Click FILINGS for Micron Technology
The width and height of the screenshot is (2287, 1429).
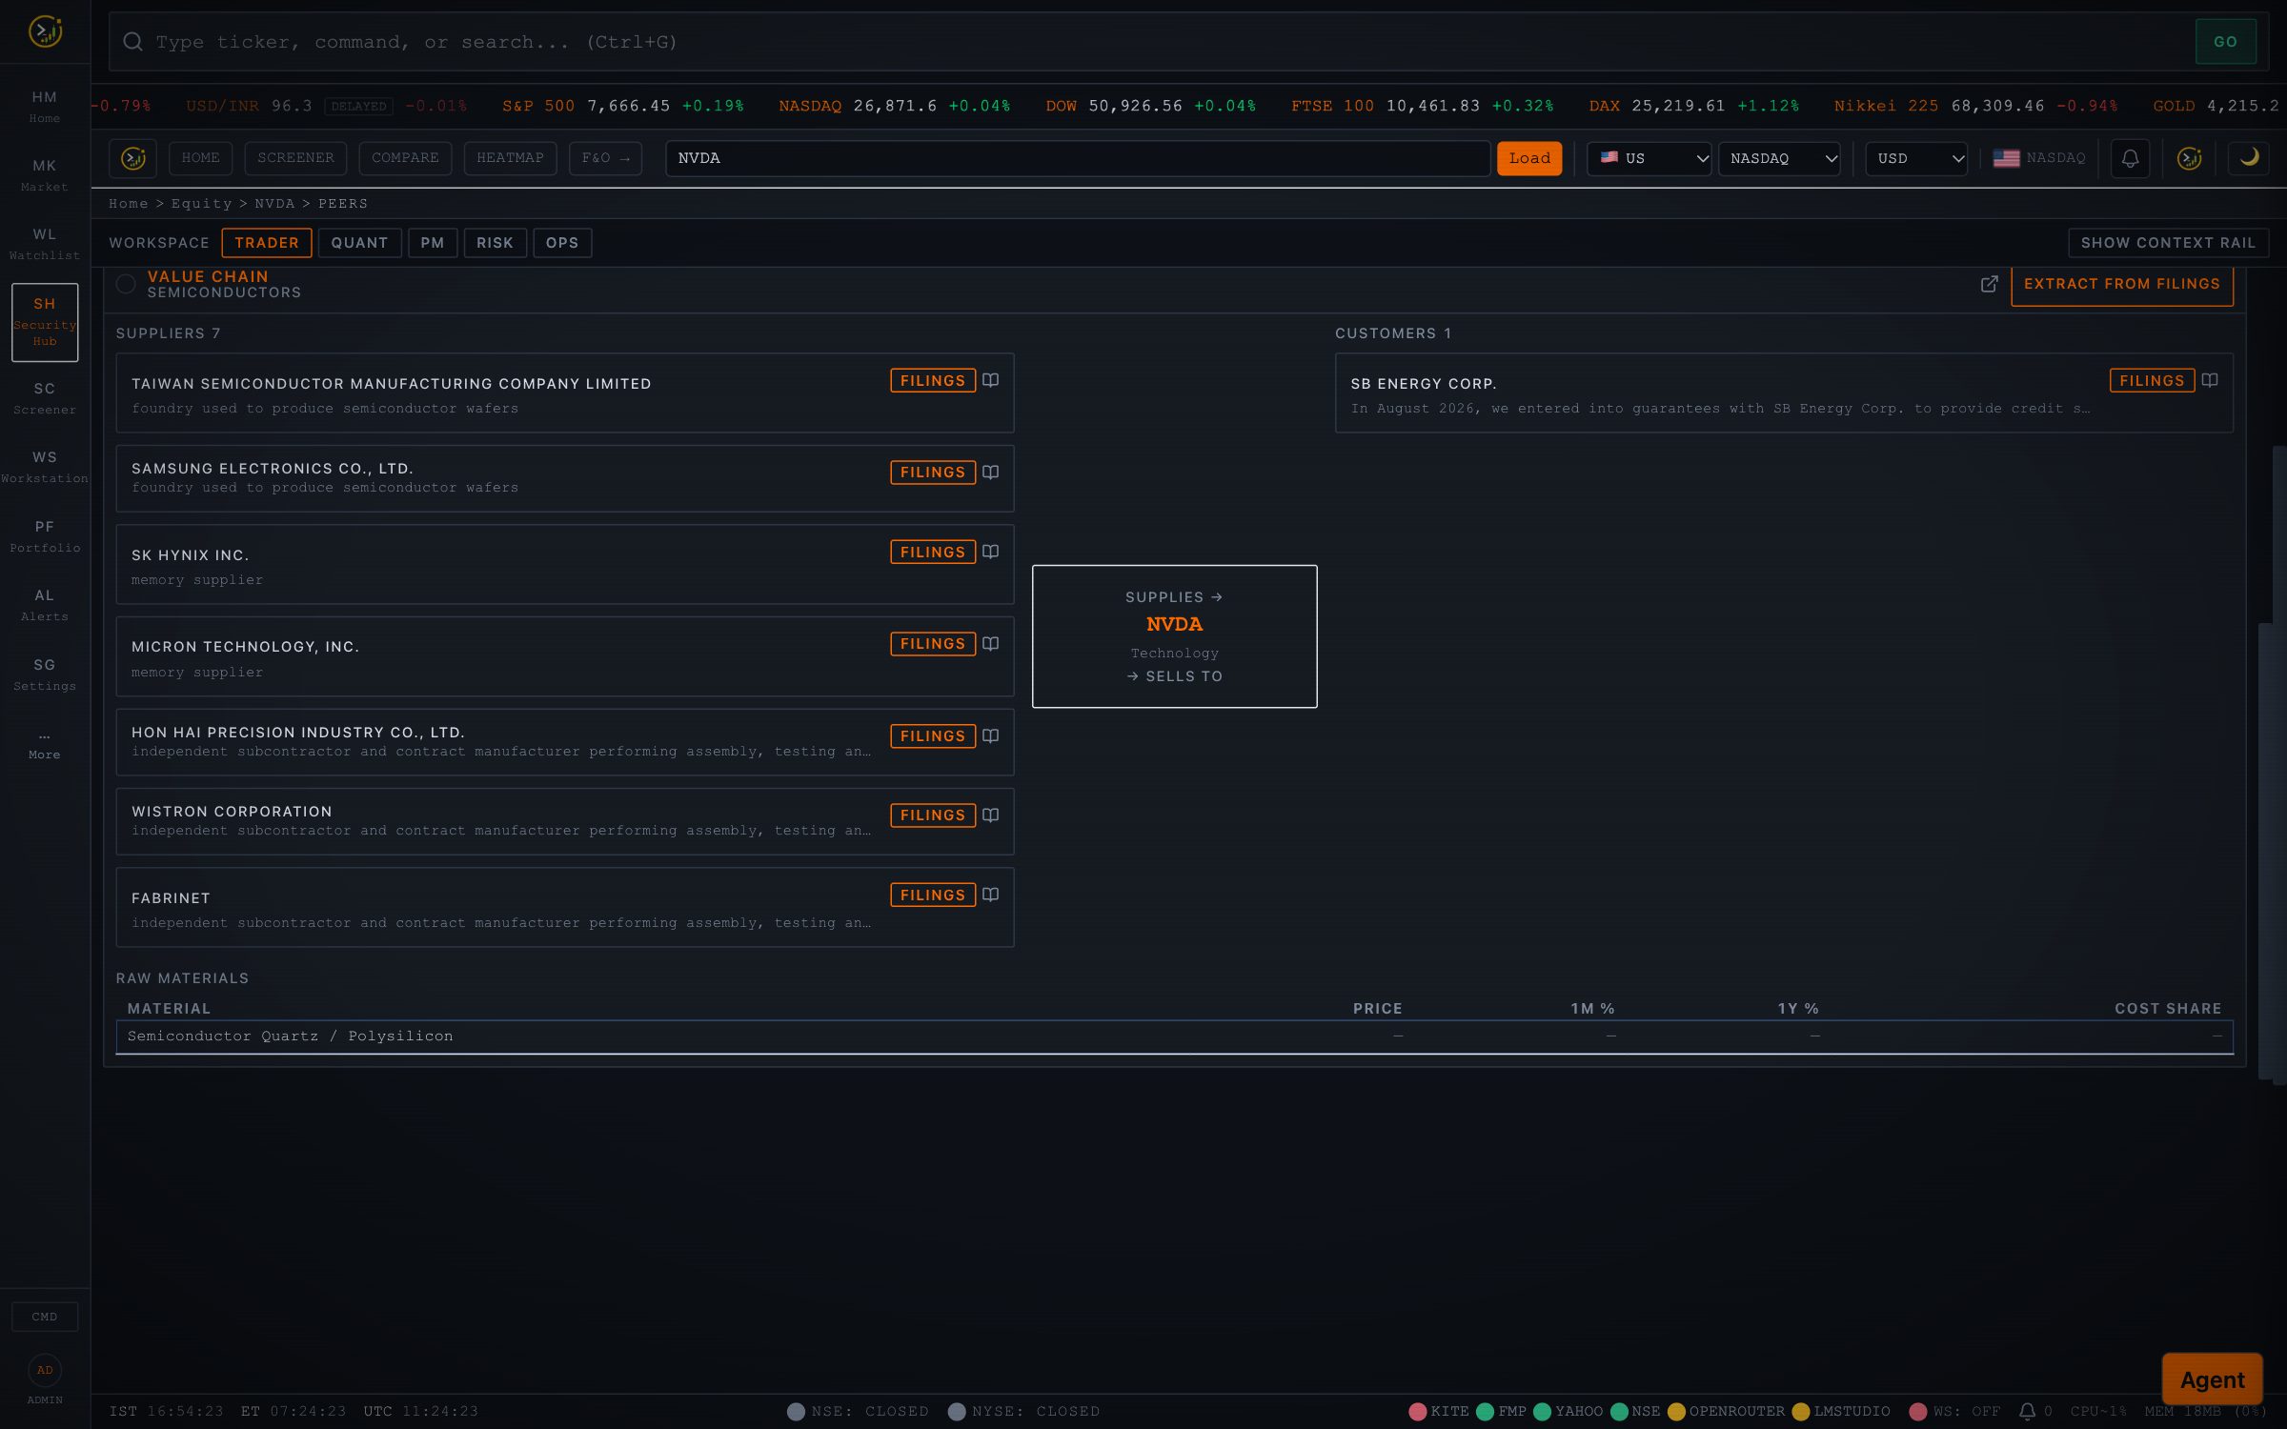point(933,644)
